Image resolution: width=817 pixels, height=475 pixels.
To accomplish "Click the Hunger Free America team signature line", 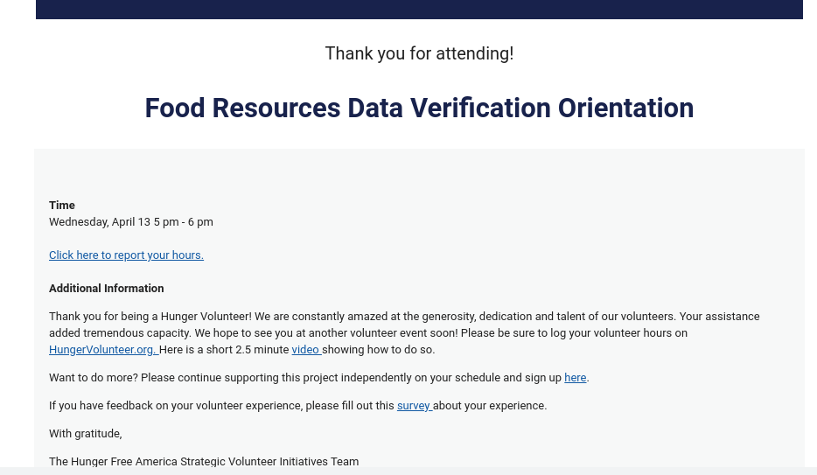I will point(204,462).
